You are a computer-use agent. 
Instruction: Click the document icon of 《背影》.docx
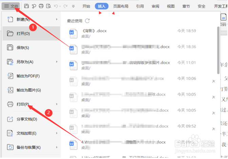pyautogui.click(x=73, y=34)
